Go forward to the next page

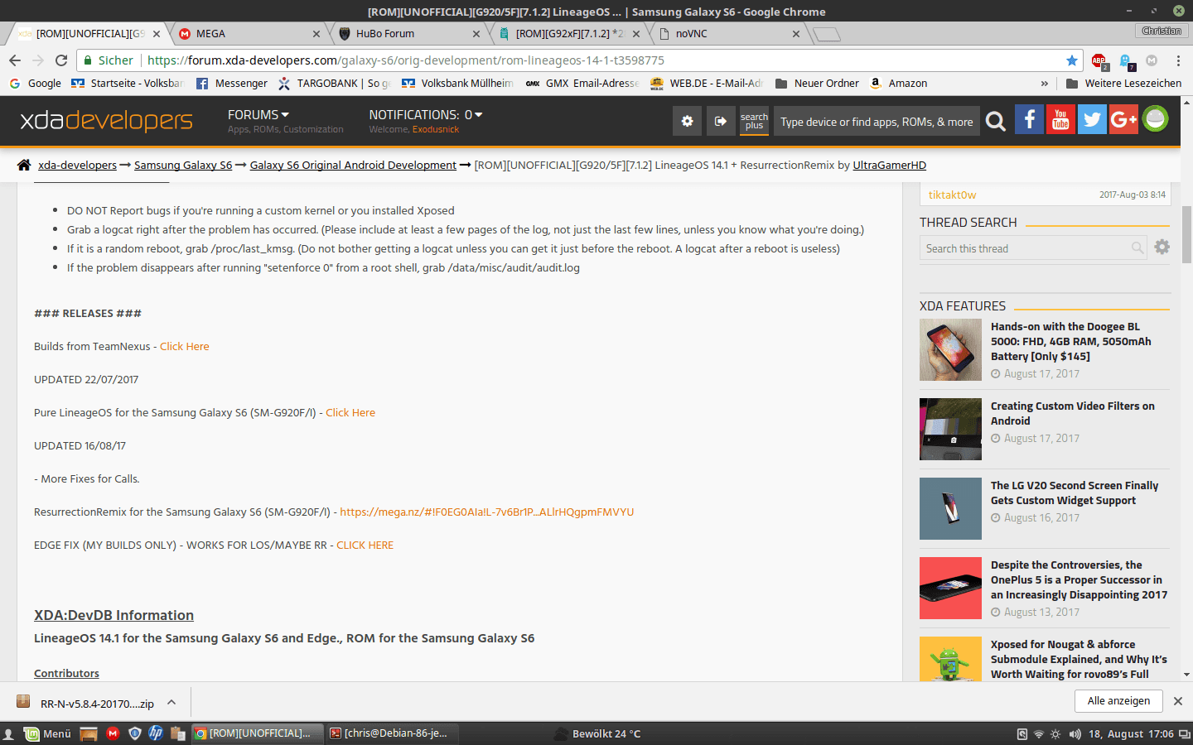pos(38,60)
